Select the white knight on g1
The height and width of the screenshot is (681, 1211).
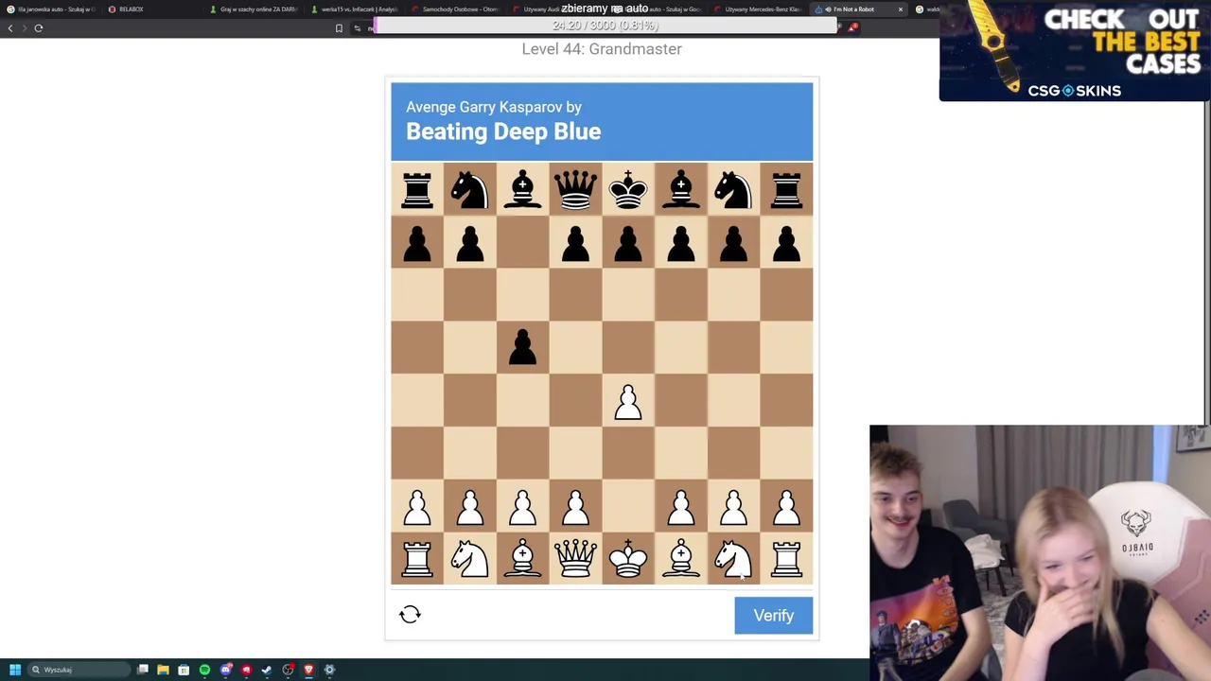pos(733,559)
